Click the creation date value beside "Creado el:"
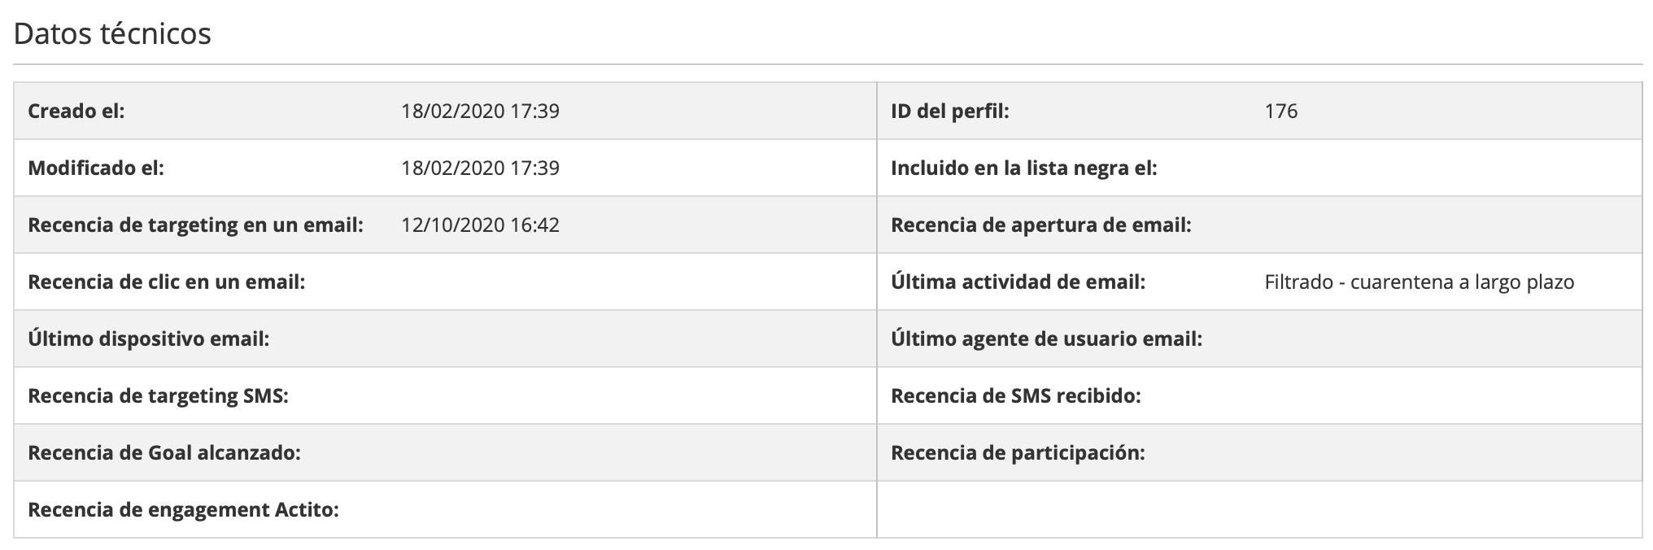 pyautogui.click(x=480, y=111)
